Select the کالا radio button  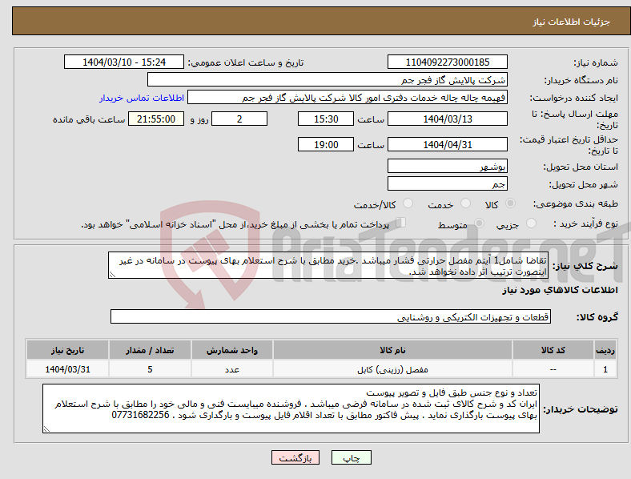(x=510, y=203)
